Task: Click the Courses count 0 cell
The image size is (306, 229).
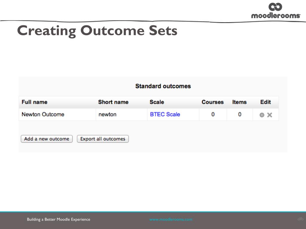Action: (213, 114)
